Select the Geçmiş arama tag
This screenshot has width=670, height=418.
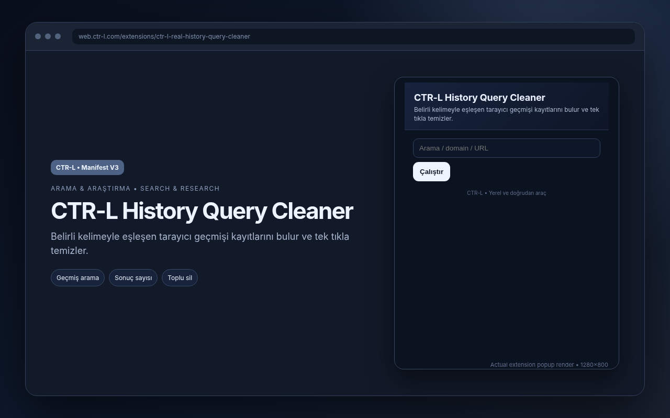tap(77, 278)
